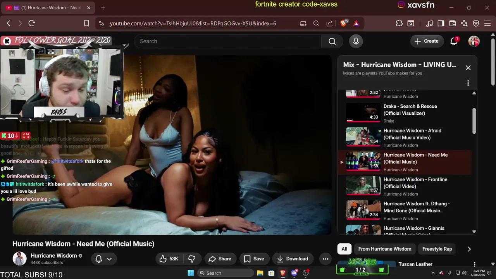Image resolution: width=496 pixels, height=279 pixels.
Task: Open File Explorer from taskbar
Action: (260, 273)
